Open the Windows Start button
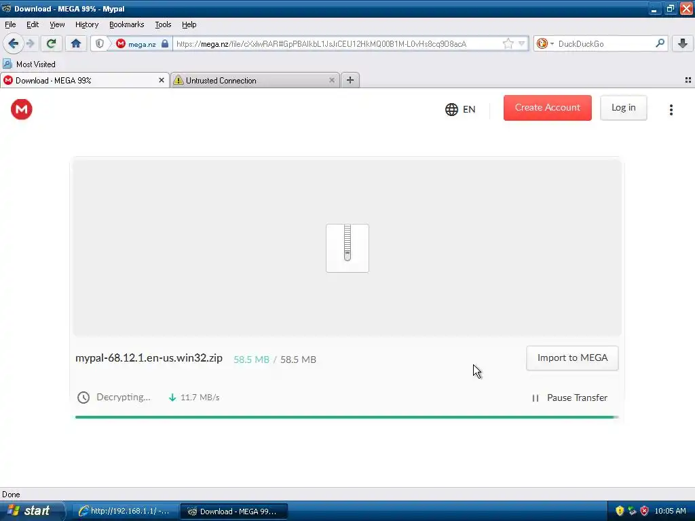The image size is (695, 521). coord(32,511)
